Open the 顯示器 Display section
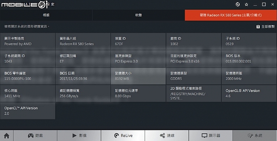 click(x=210, y=136)
